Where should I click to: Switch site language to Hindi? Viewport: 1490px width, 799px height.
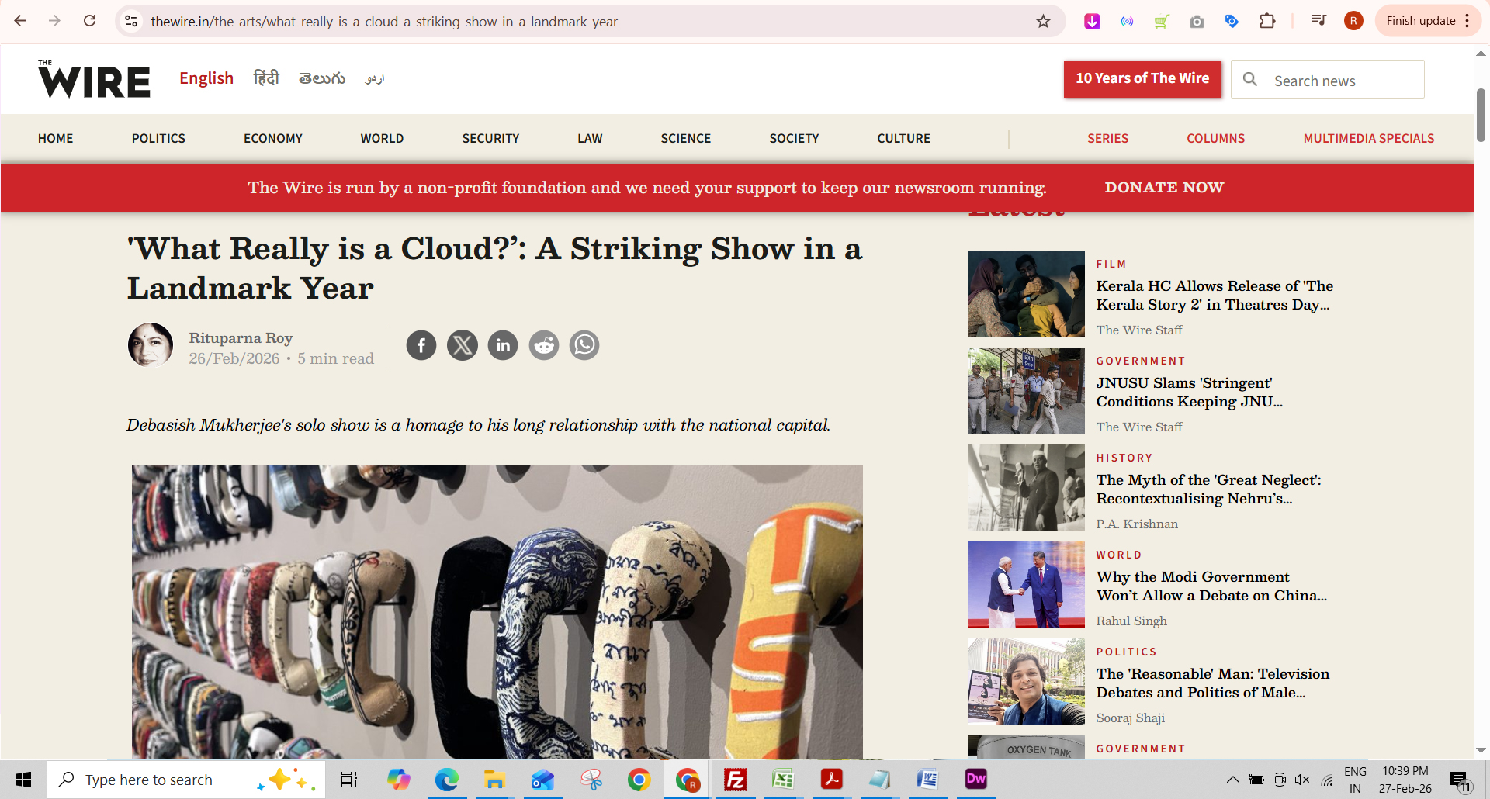(266, 78)
